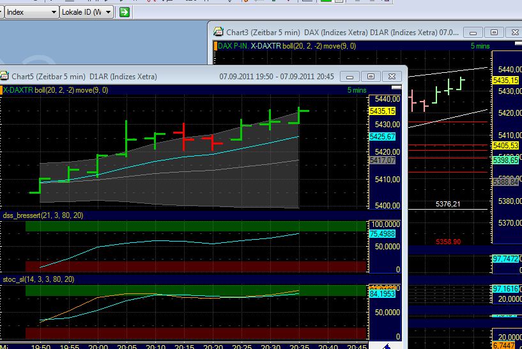This screenshot has height=349, width=522.
Task: Click gray 5417,07 price tag in Chart5
Action: click(382, 160)
